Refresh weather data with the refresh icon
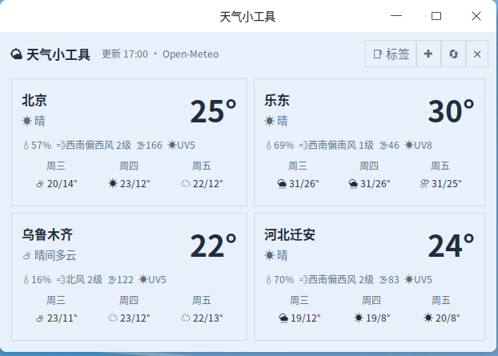This screenshot has height=356, width=498. (453, 54)
